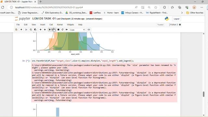Click the localhost URL address field
The image size is (208, 117).
click(49, 7)
